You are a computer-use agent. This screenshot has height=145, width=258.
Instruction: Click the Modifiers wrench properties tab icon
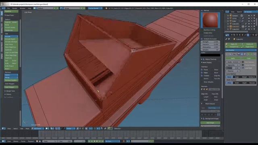coord(248,35)
